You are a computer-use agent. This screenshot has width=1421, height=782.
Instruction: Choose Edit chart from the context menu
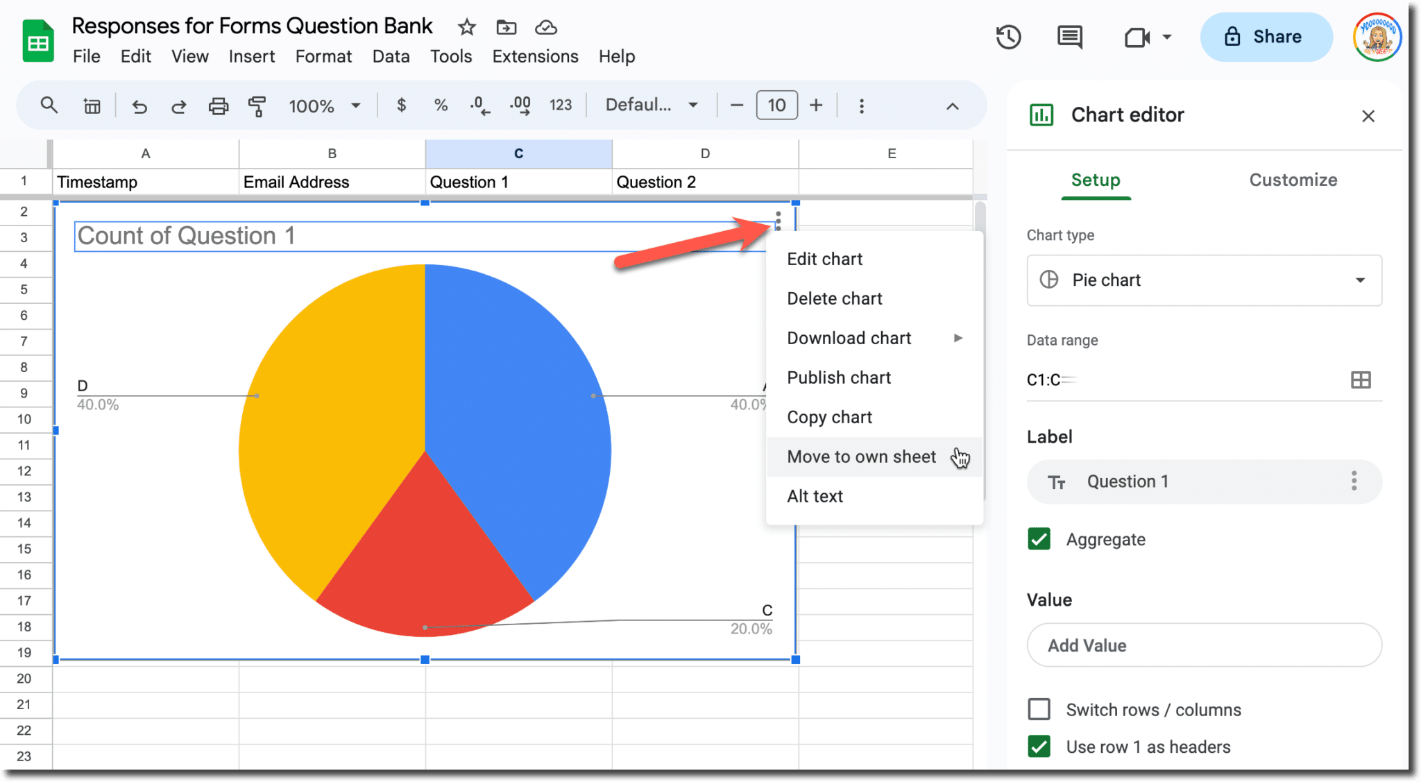pos(874,259)
